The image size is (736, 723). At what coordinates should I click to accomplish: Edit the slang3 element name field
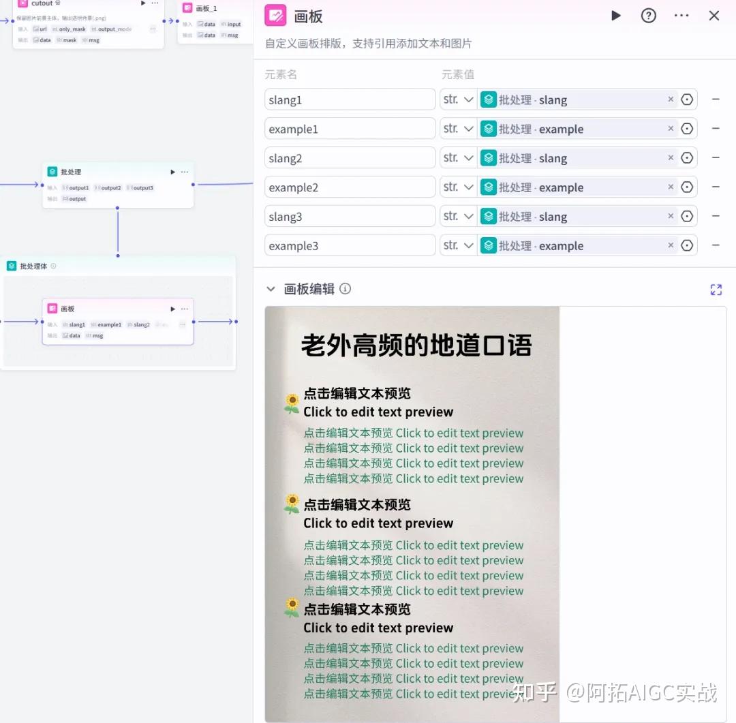pos(350,217)
